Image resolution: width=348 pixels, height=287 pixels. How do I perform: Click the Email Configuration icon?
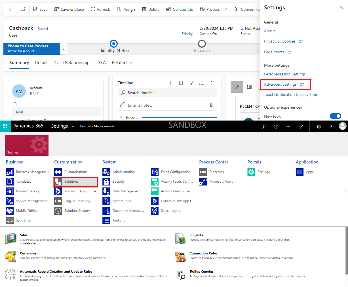pyautogui.click(x=155, y=172)
